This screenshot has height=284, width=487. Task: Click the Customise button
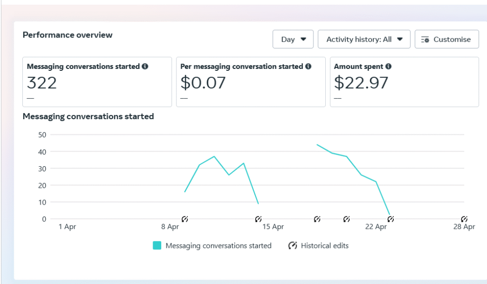[x=446, y=39]
